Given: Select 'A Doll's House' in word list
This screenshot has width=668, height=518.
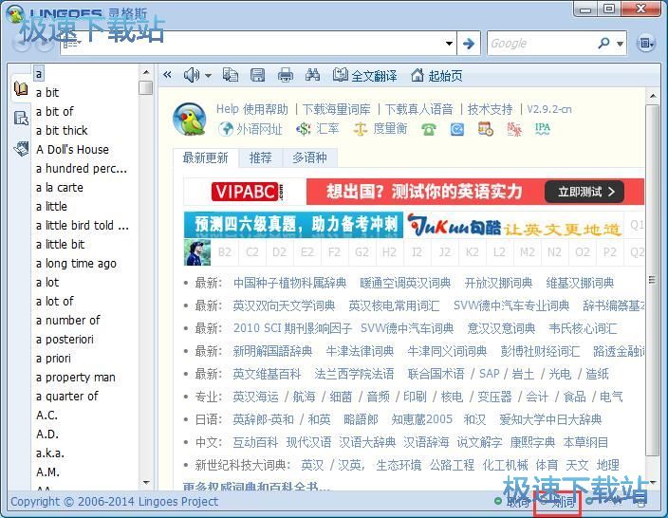Looking at the screenshot, I should pos(72,150).
